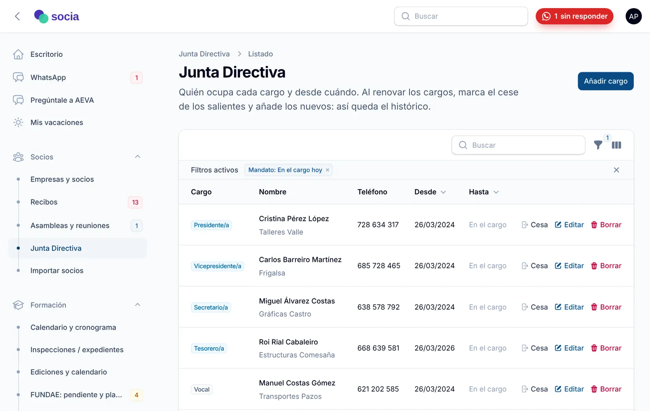This screenshot has height=411, width=650.
Task: Select Junta Directiva in the sidebar
Action: [77, 248]
